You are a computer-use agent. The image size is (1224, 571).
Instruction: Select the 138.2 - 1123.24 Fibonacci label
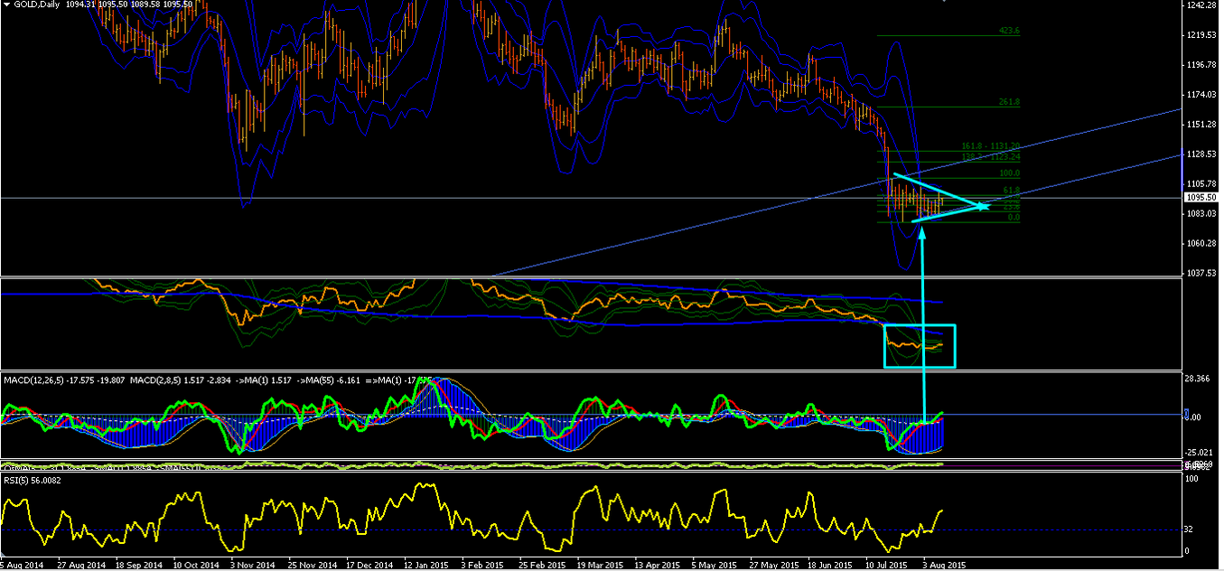pos(991,156)
